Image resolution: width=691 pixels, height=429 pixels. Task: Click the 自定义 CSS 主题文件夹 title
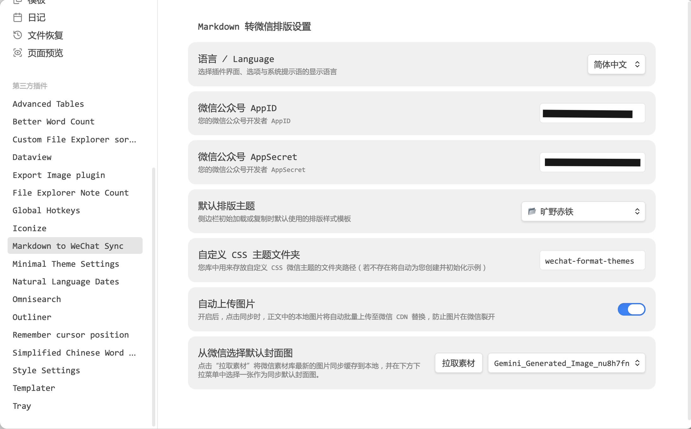point(249,255)
